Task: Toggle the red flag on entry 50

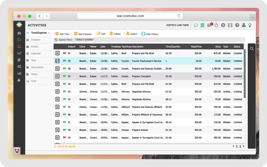Action: tap(64, 137)
